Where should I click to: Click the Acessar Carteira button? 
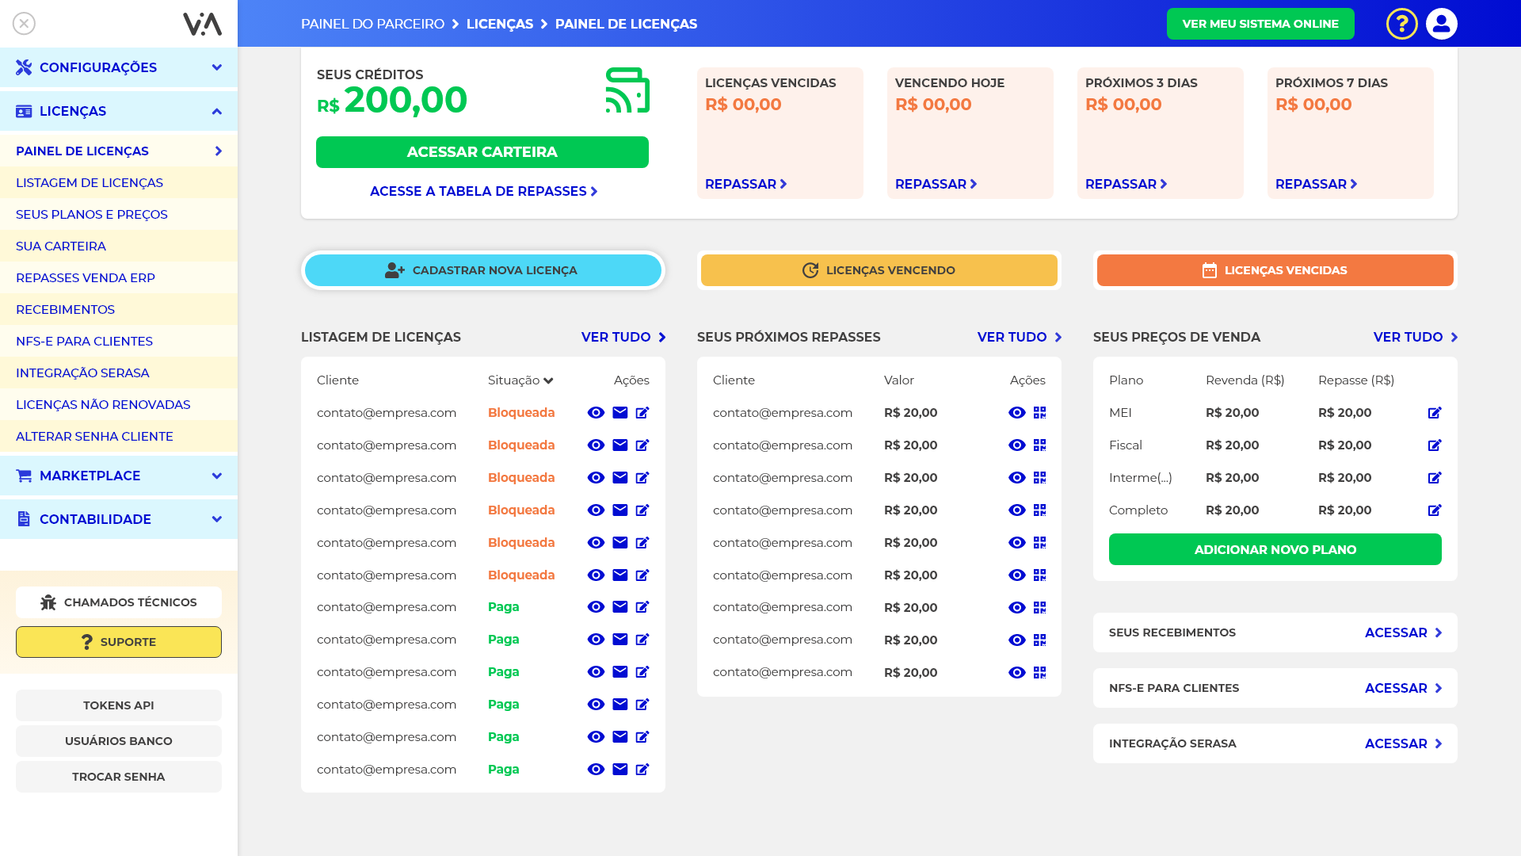482,152
